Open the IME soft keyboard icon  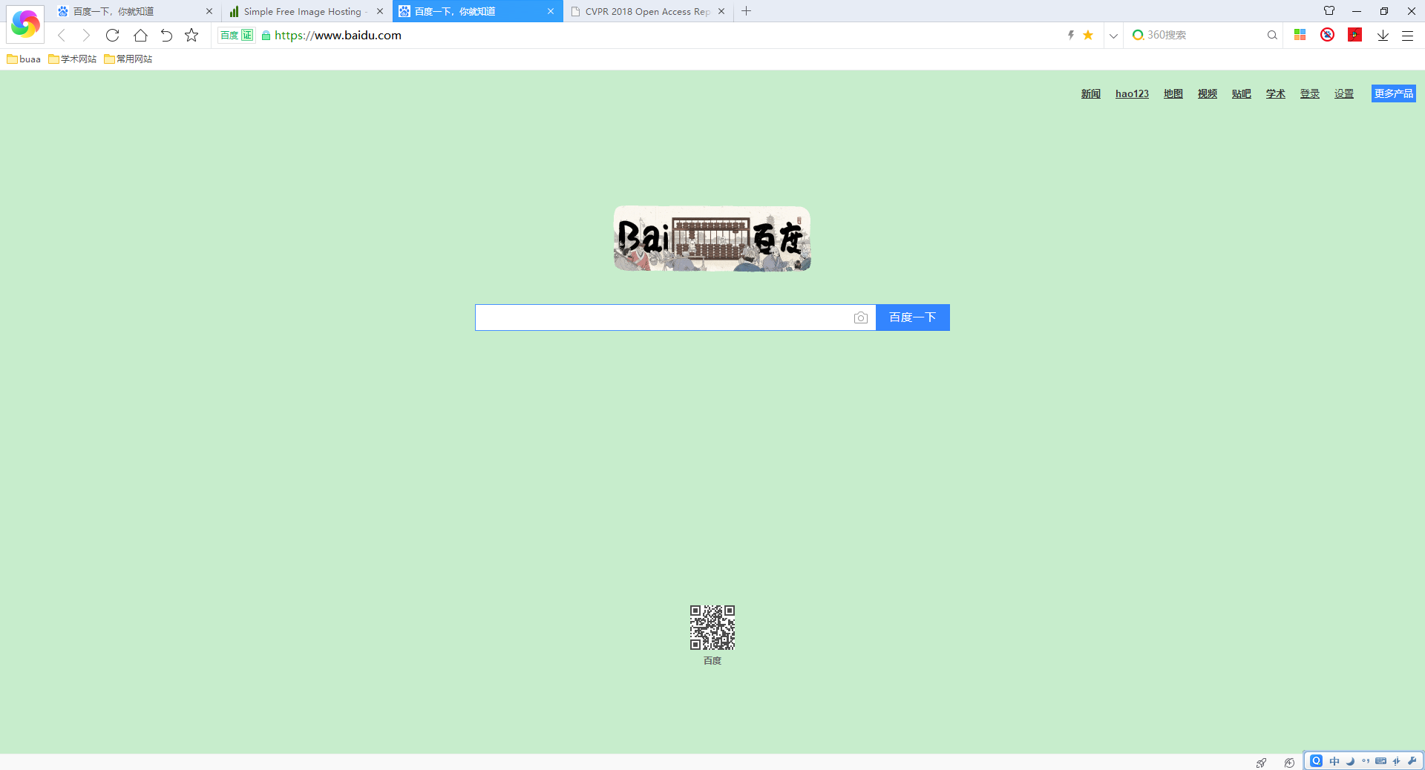1380,761
